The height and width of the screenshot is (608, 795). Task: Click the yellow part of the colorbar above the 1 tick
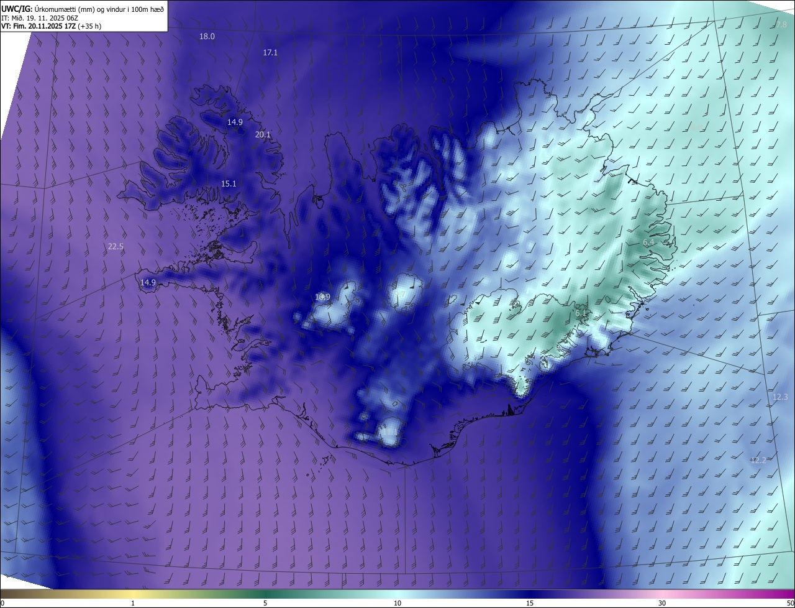tap(133, 594)
